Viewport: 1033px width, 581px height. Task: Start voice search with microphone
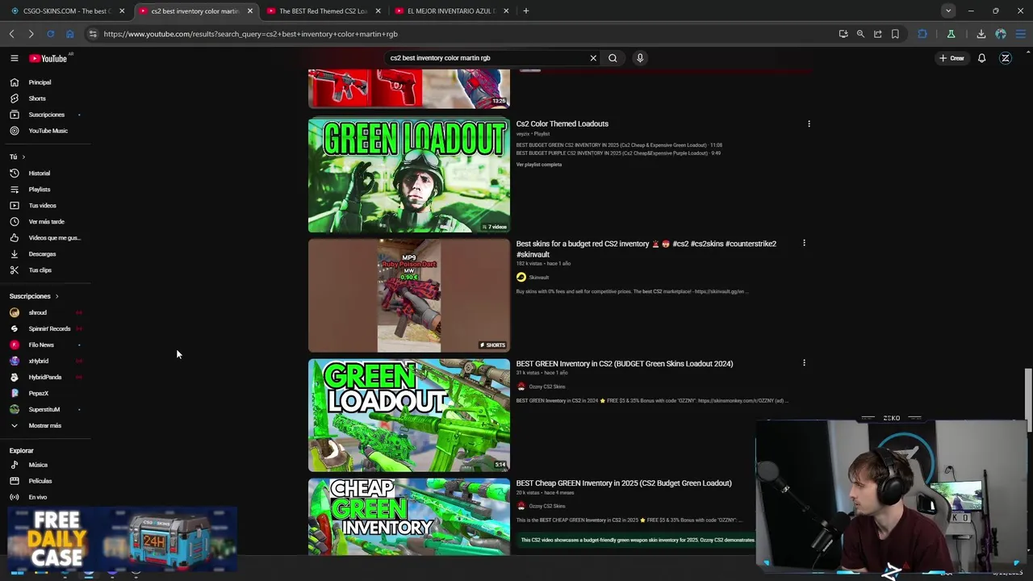click(640, 58)
